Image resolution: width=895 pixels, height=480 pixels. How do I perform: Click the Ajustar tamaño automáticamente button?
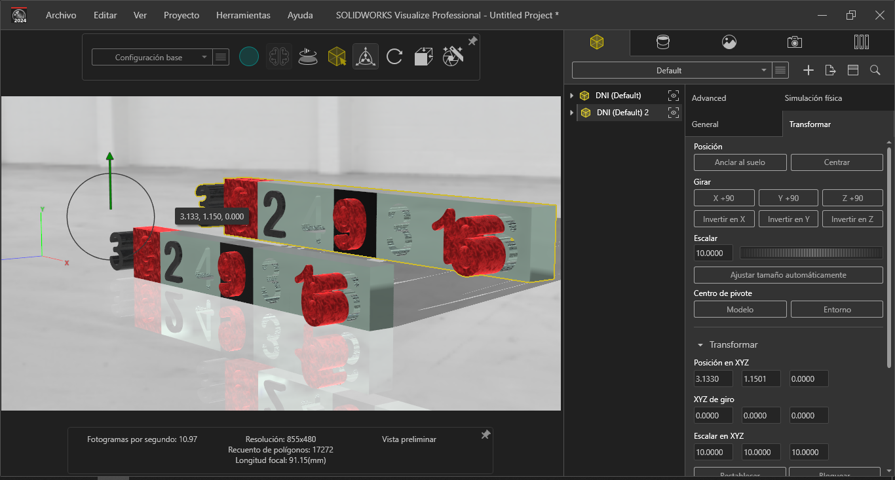[x=788, y=275]
